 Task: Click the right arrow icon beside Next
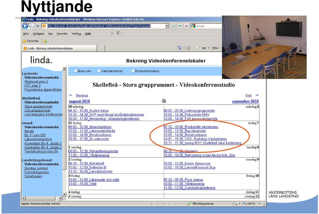pyautogui.click(x=257, y=95)
